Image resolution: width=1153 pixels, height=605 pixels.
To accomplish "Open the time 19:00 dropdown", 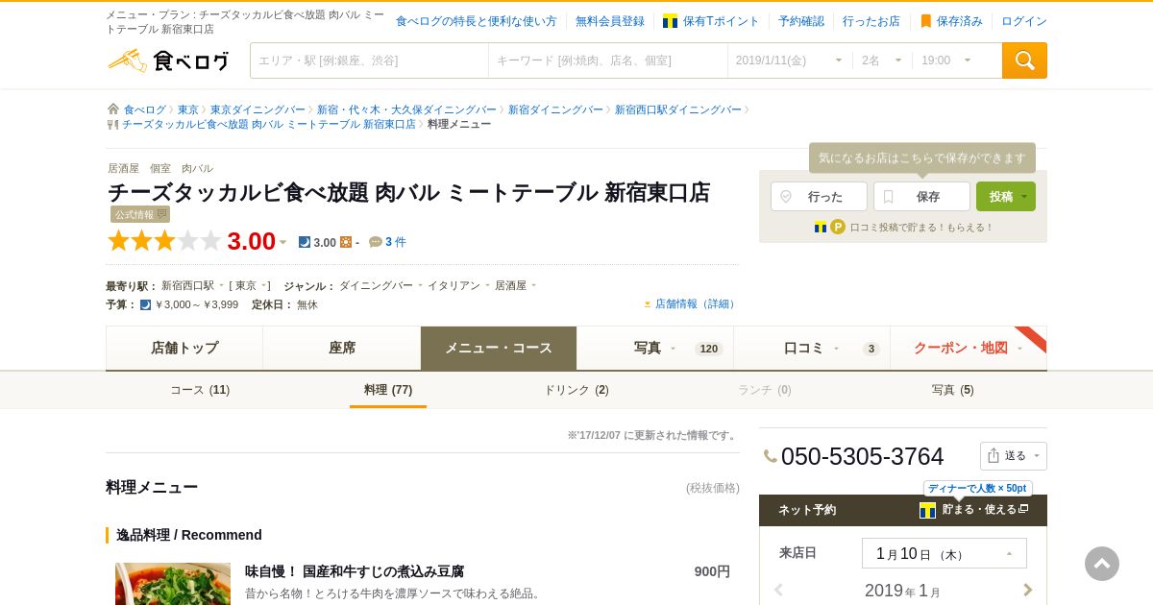I will click(946, 60).
